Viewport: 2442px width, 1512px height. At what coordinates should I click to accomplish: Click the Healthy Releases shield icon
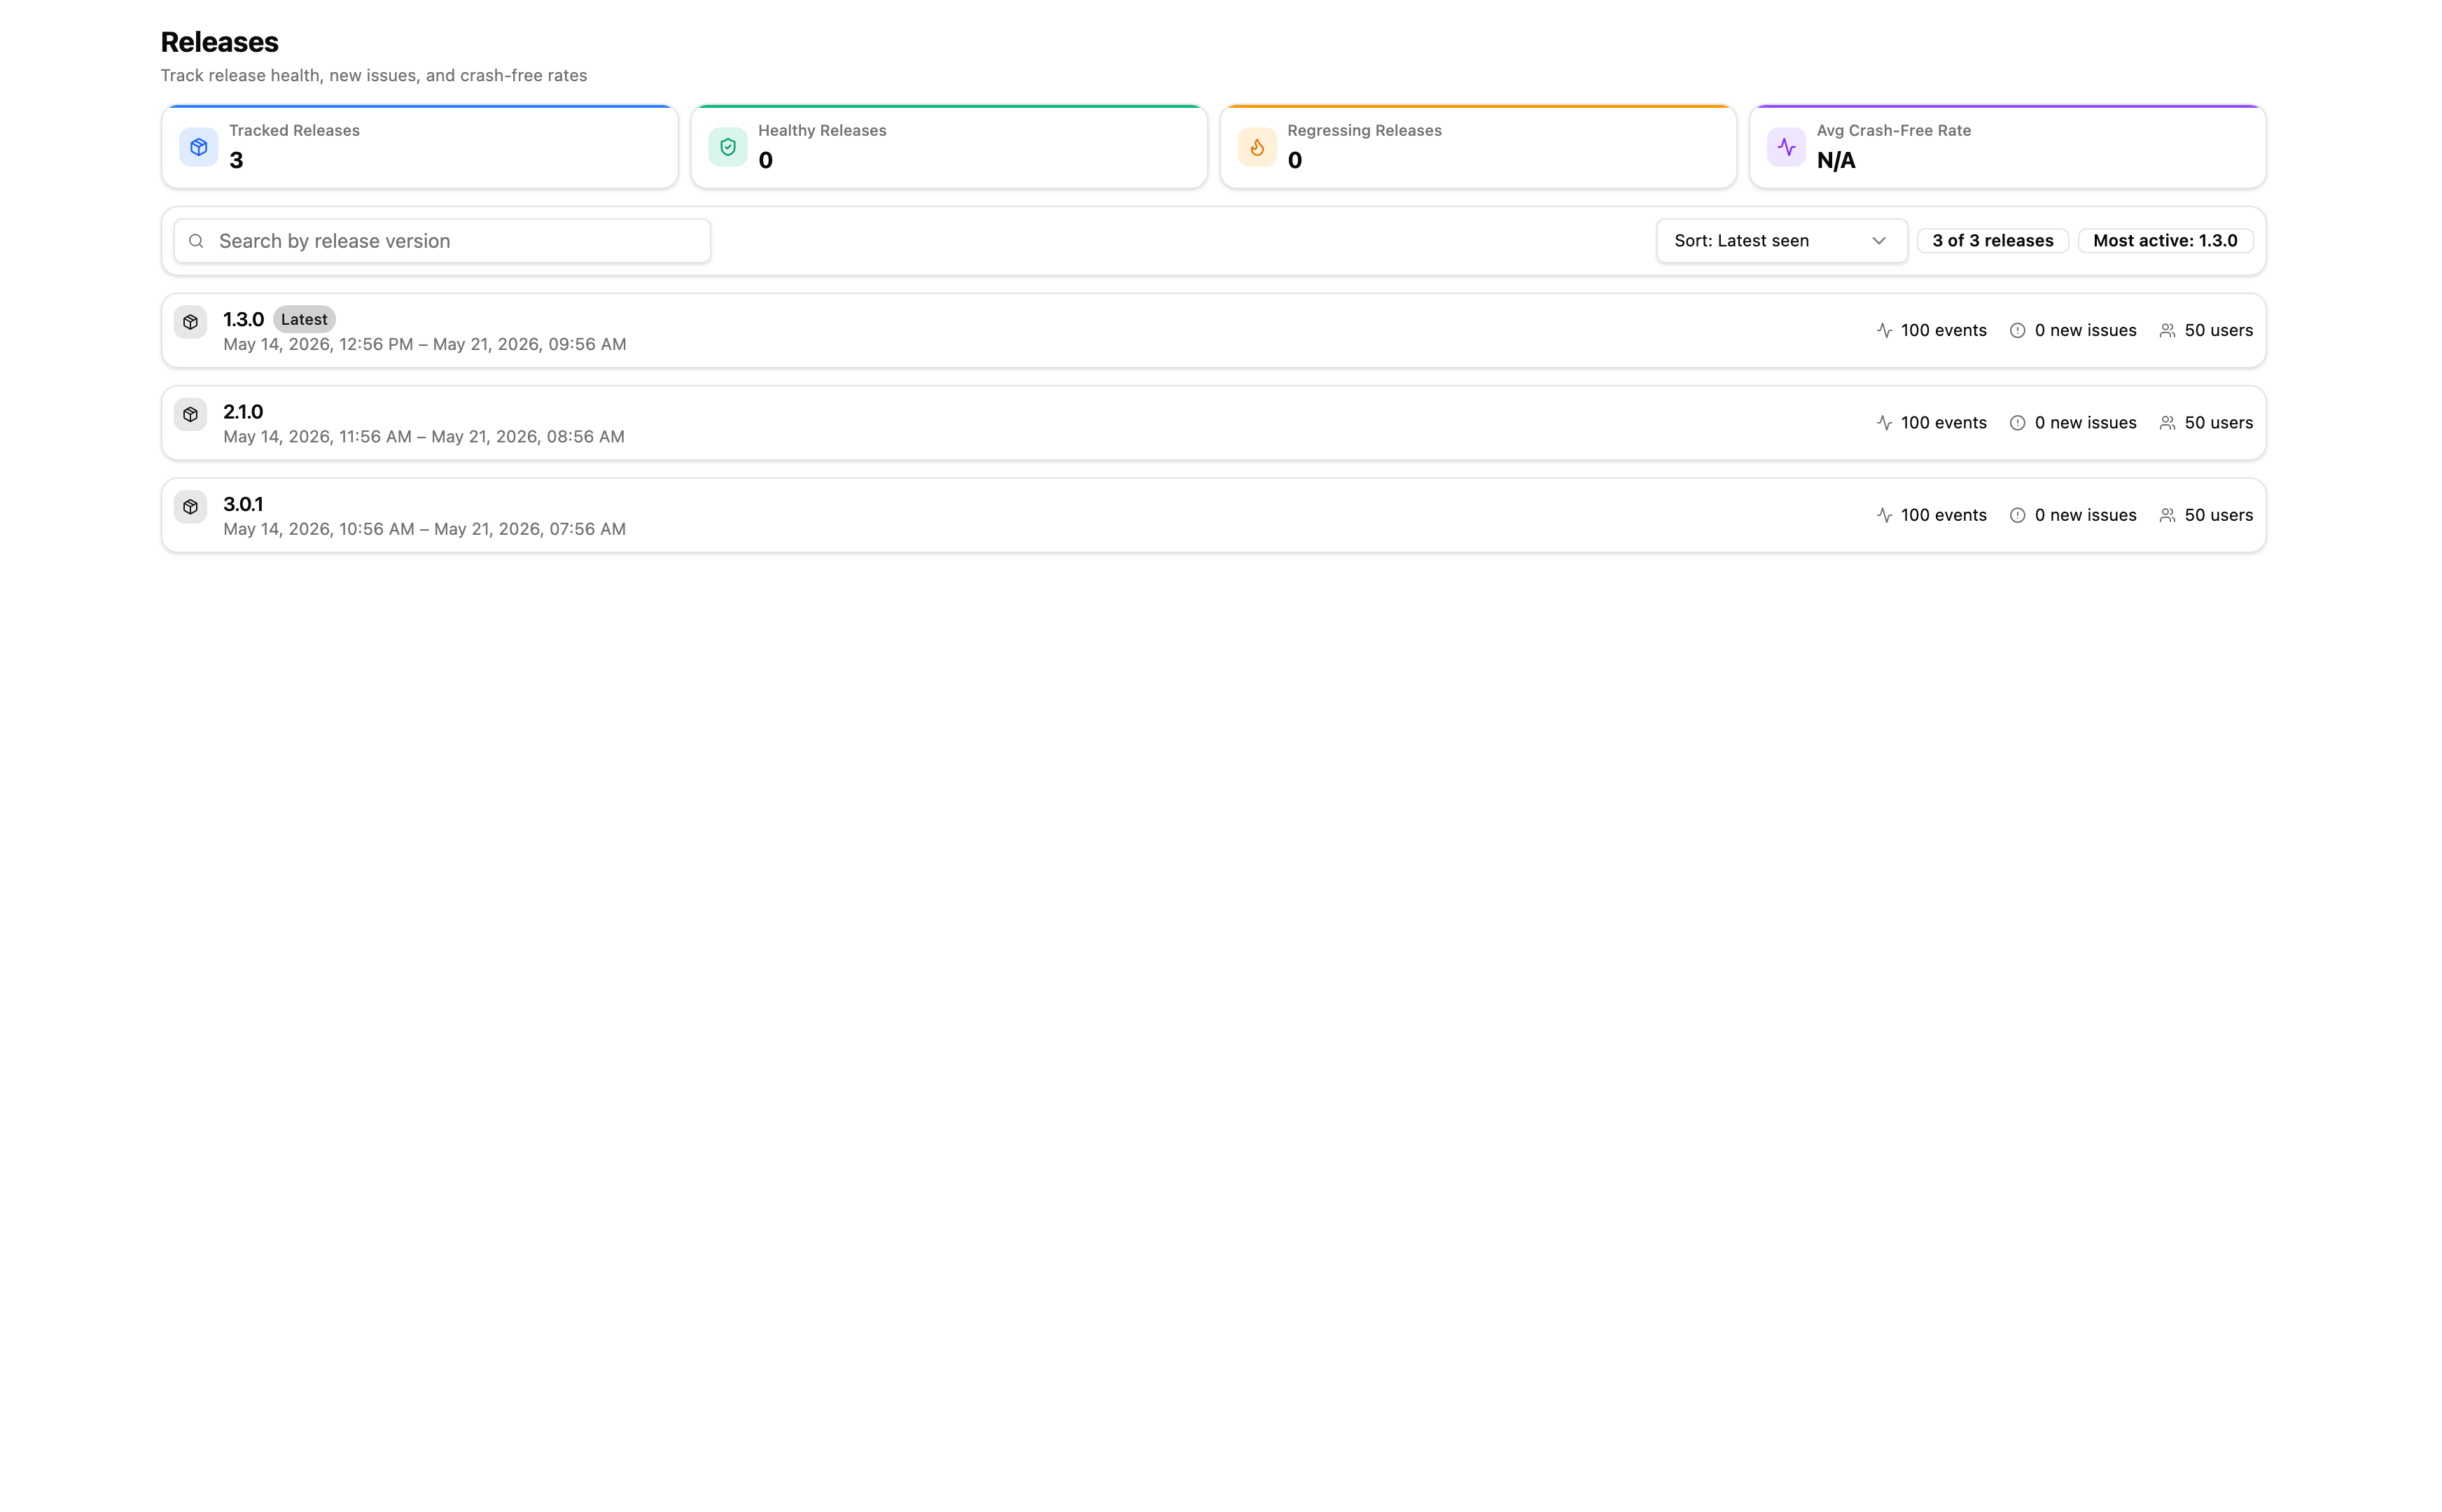pos(727,147)
